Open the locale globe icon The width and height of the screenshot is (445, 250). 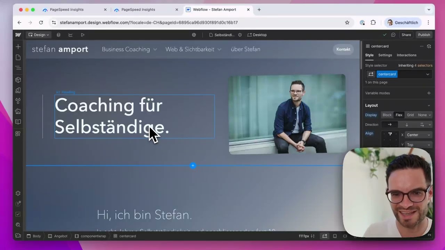[x=194, y=35]
